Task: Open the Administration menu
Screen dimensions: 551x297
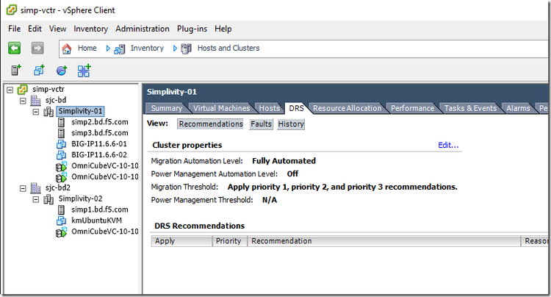Action: coord(143,29)
